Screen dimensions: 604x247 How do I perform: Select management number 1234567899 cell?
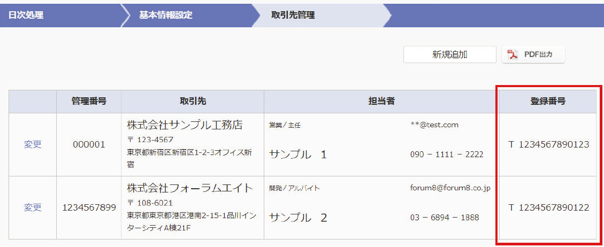point(89,207)
